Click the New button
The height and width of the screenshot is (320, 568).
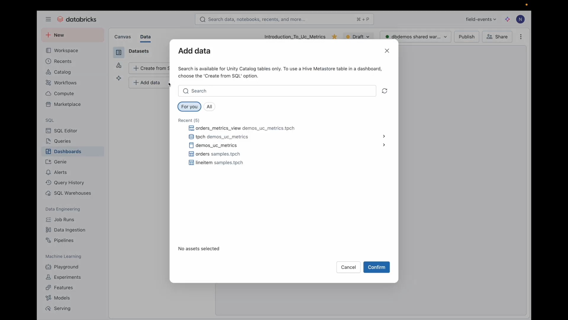(73, 35)
